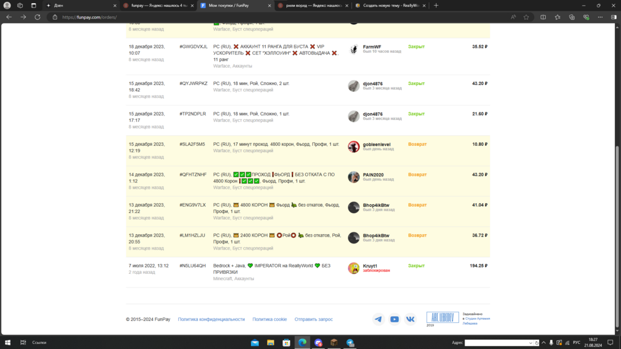This screenshot has width=621, height=349.
Task: Open the Favorites list icon
Action: click(x=557, y=17)
